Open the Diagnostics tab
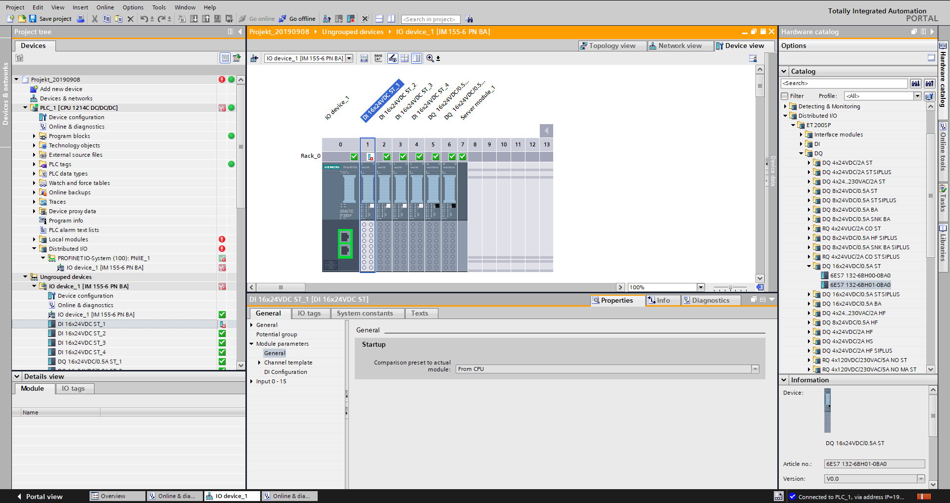950x503 pixels. [711, 300]
